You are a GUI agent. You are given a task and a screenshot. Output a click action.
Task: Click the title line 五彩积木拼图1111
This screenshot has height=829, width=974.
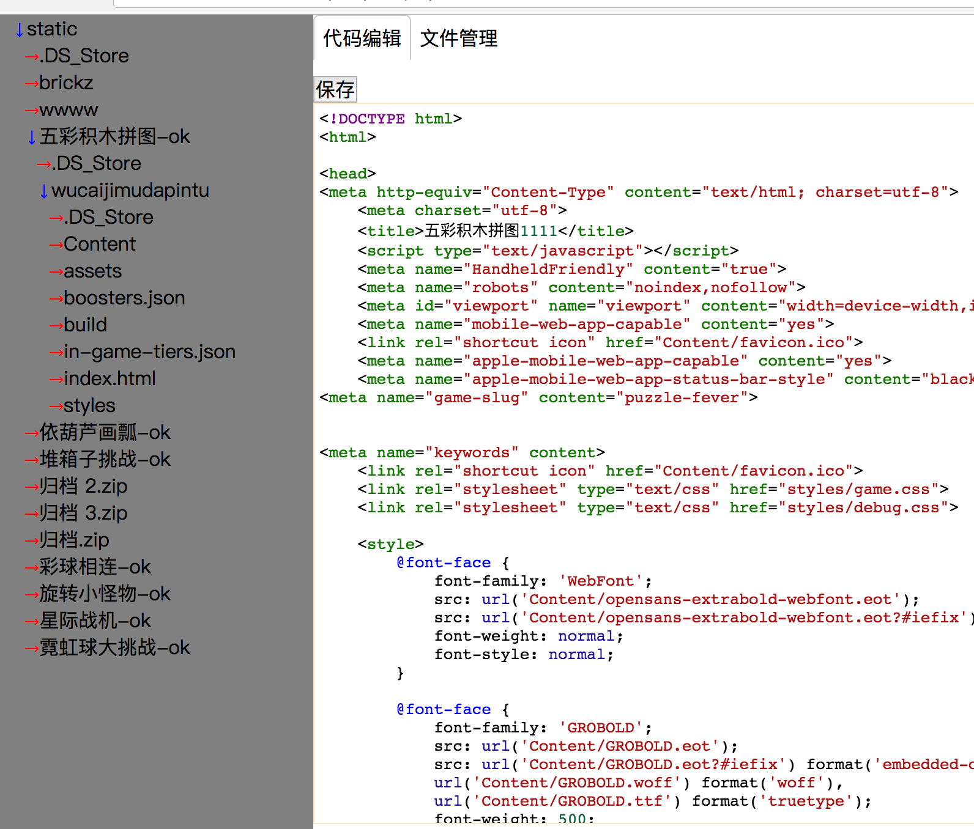click(496, 231)
